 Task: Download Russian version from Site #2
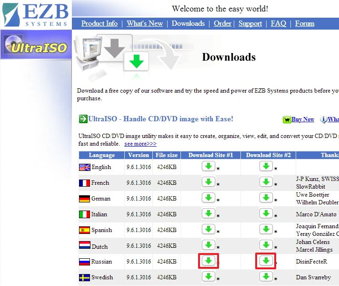(x=266, y=261)
